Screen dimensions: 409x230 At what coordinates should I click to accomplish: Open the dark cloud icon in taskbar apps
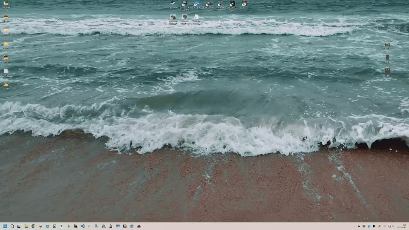coord(139,226)
